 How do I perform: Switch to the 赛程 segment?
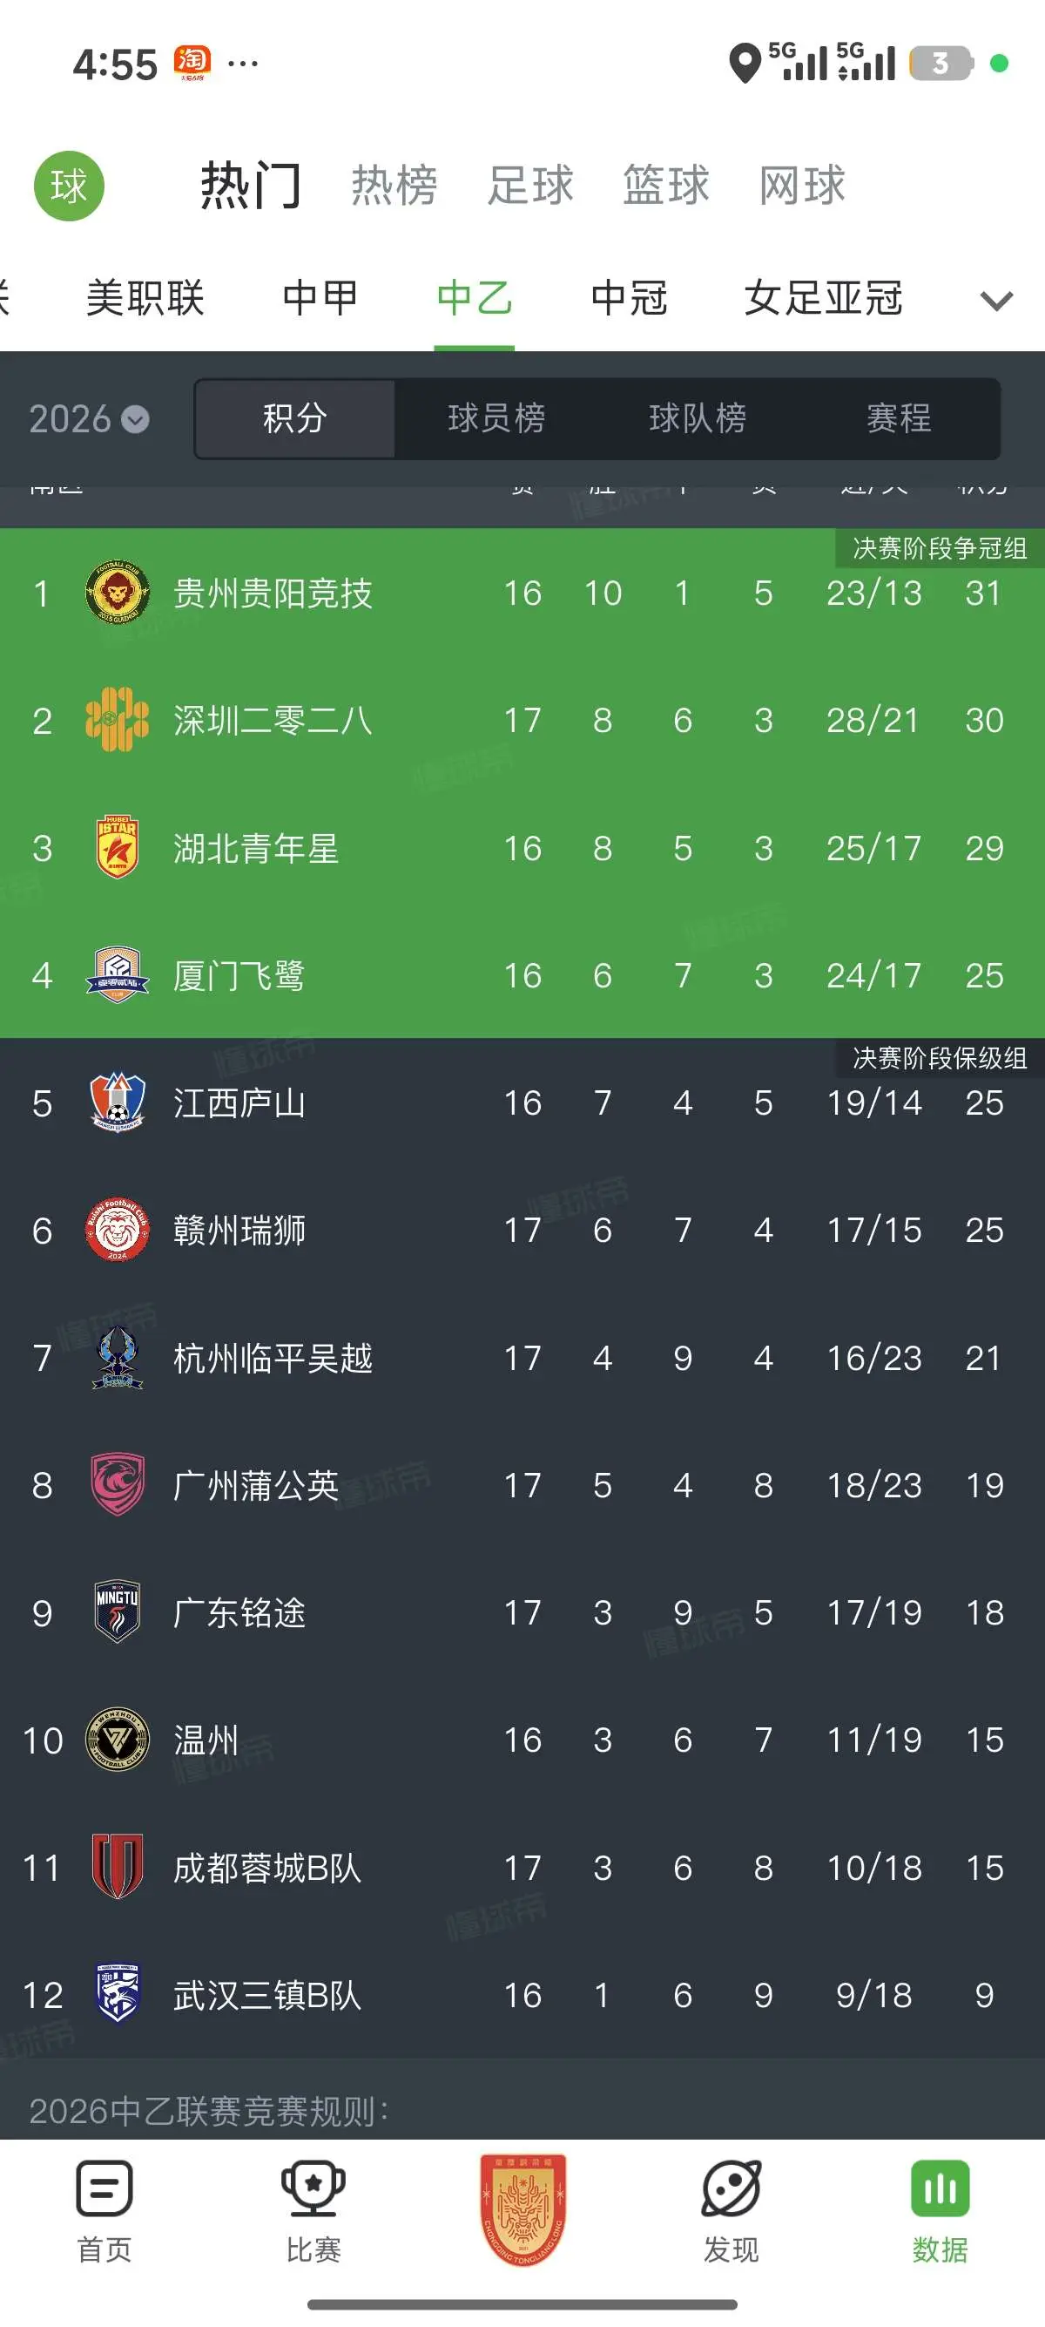tap(899, 418)
